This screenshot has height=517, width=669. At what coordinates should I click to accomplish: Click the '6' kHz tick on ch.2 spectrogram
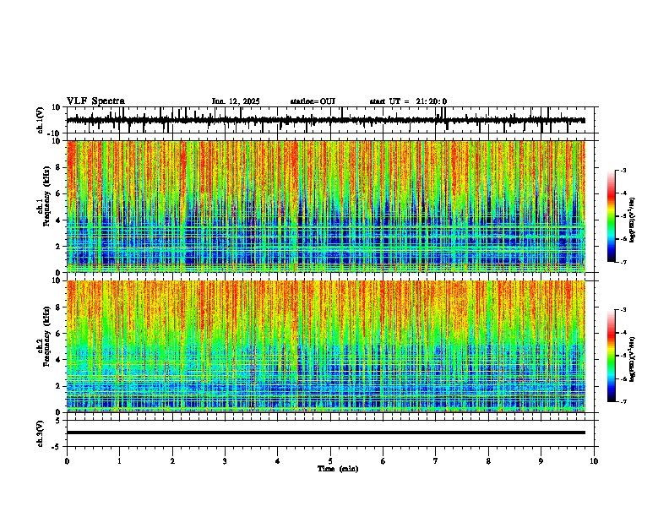click(60, 334)
